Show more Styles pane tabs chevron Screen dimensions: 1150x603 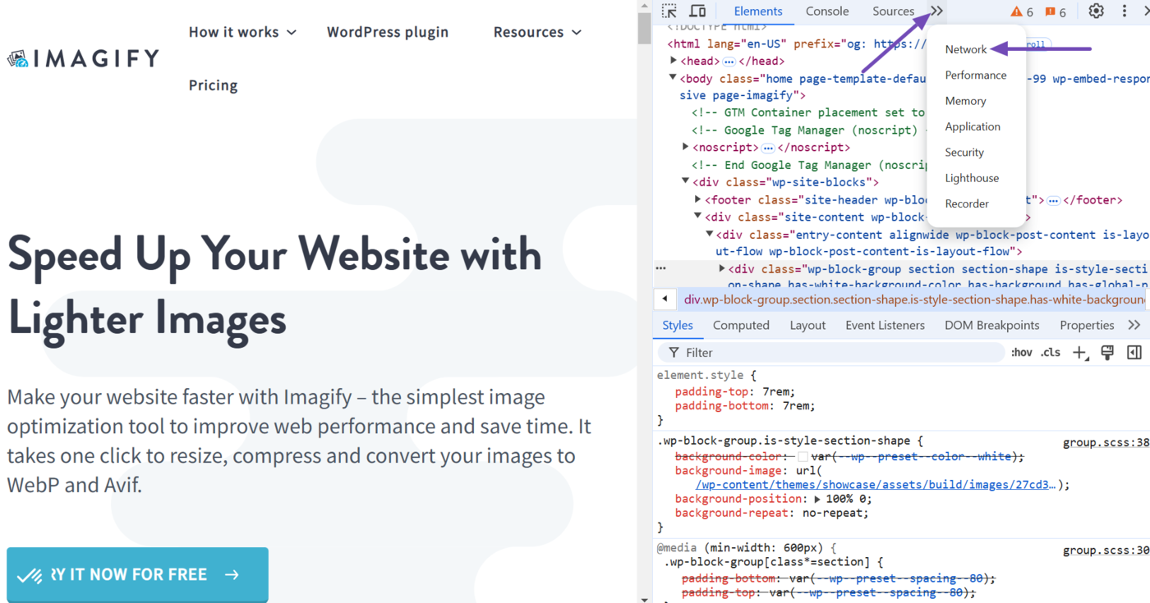click(1134, 325)
